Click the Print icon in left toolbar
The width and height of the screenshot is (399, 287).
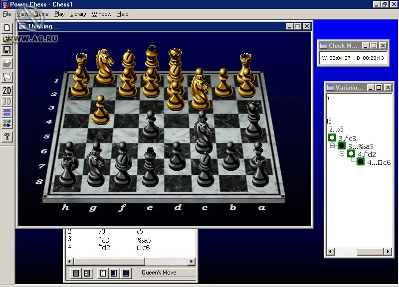click(x=7, y=63)
